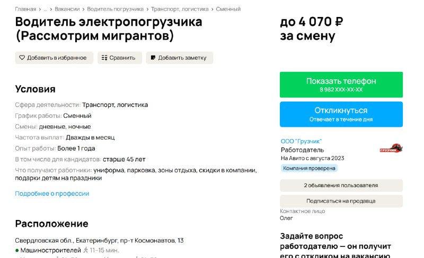Click Сравнить button
Viewport: 424px width, 258px height.
120,58
